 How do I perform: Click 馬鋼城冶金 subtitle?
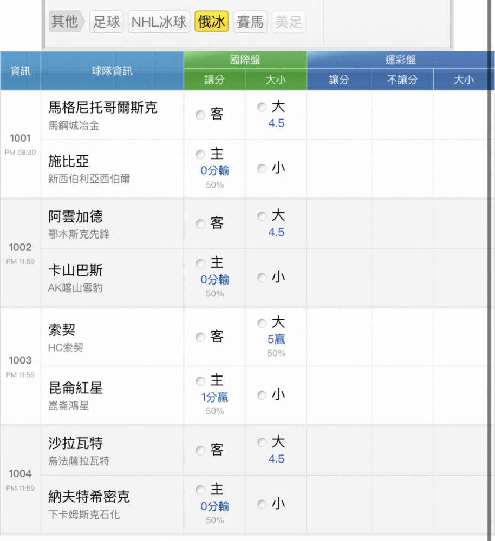(x=74, y=126)
